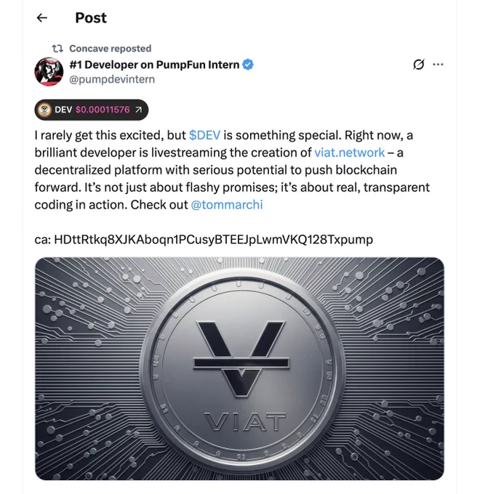
Task: Click the Post page heading
Action: (x=91, y=18)
